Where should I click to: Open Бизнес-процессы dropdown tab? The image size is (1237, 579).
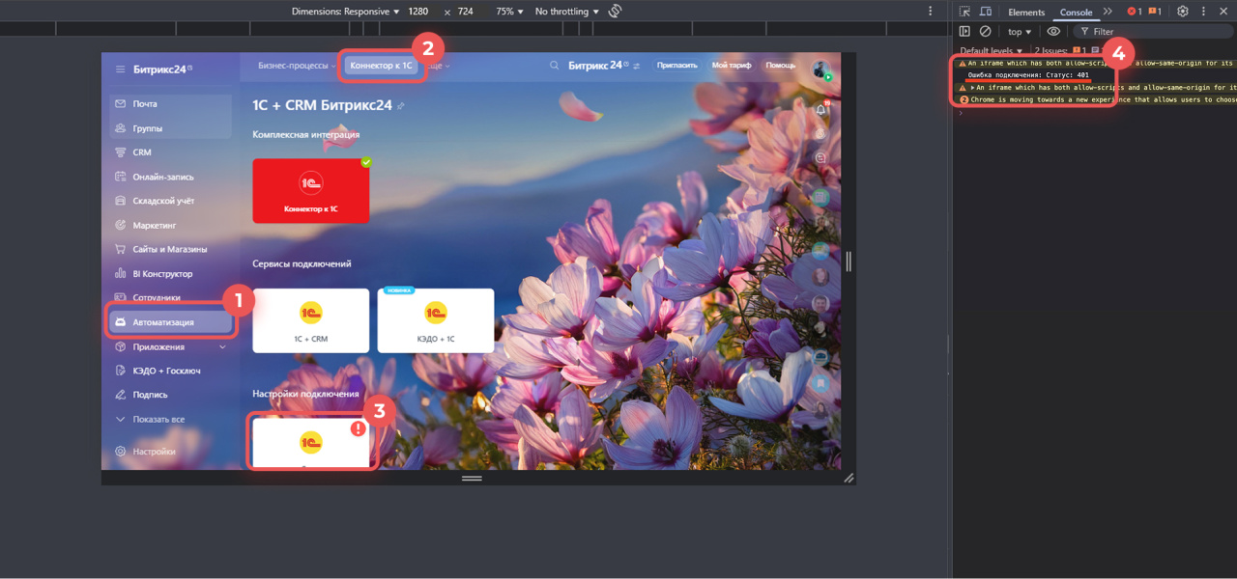pos(297,66)
